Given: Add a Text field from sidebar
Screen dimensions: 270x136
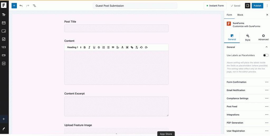Looking at the screenshot, I should coord(4,15).
